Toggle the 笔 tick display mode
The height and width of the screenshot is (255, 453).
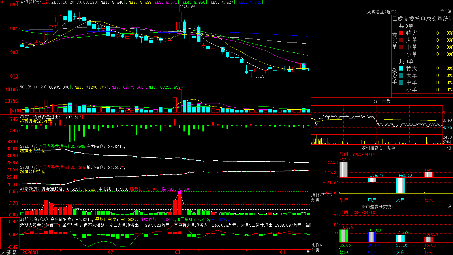pos(449,11)
